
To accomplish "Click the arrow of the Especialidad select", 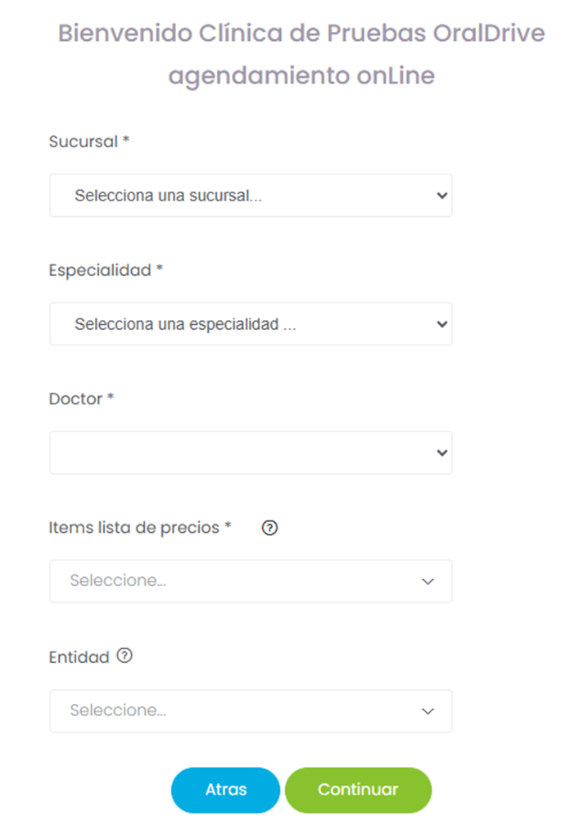I will [x=442, y=324].
